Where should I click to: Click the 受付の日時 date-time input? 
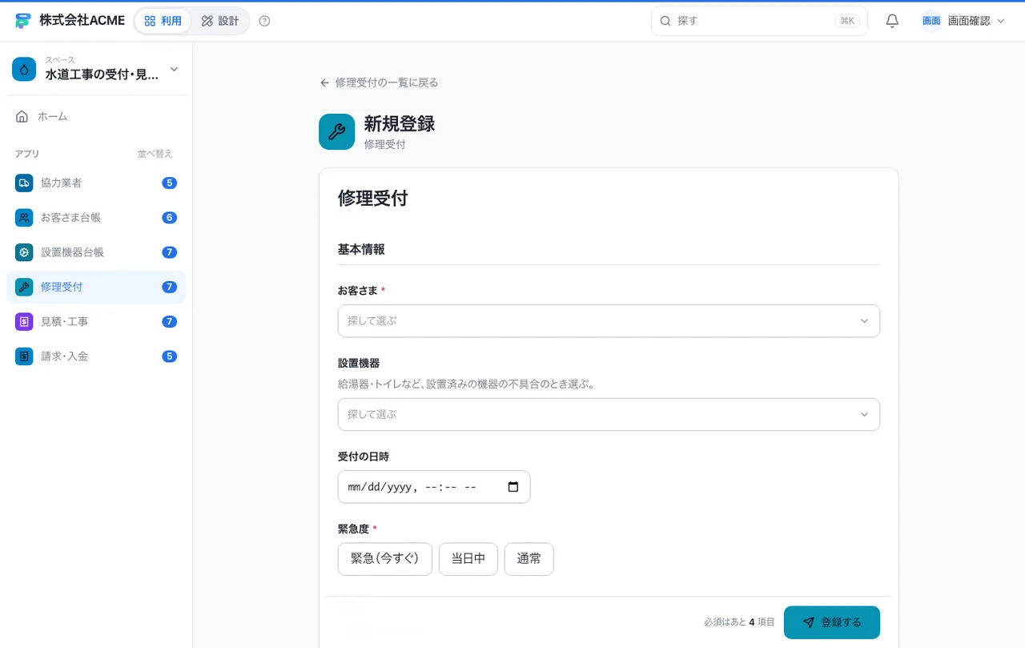point(434,487)
